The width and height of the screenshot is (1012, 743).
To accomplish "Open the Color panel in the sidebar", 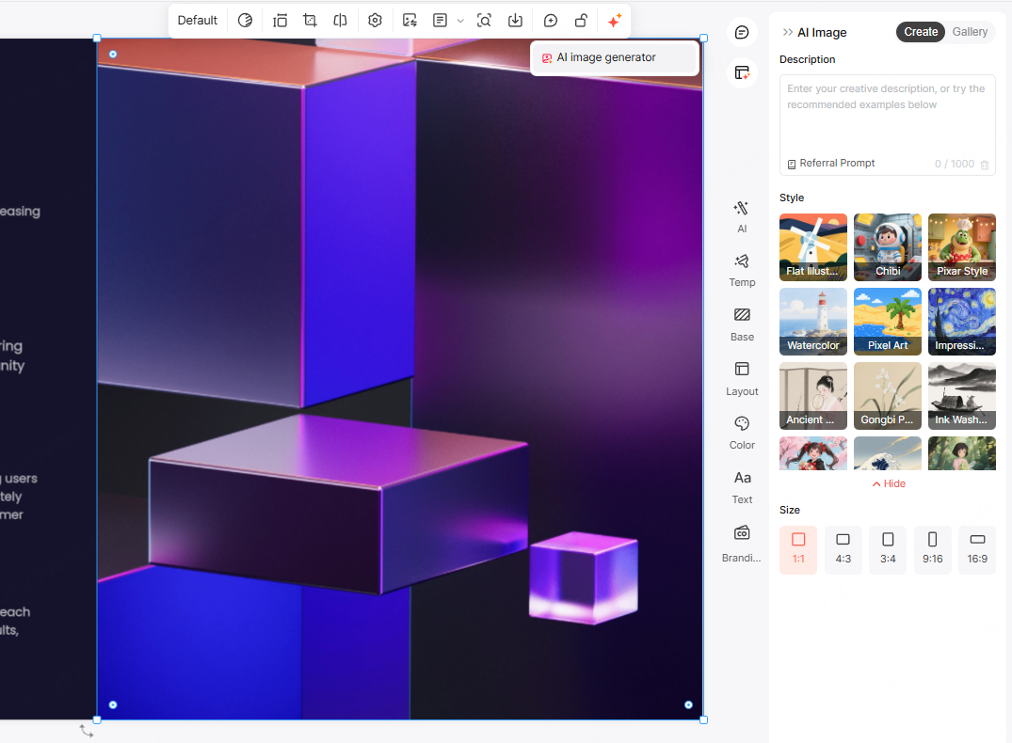I will [x=742, y=433].
